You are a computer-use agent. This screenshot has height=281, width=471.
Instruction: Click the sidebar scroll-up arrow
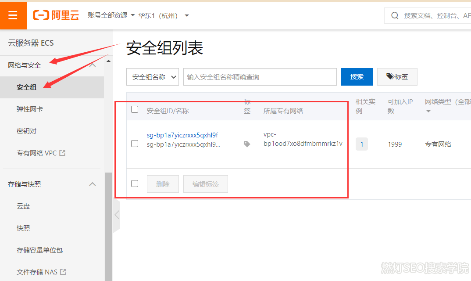(x=108, y=61)
